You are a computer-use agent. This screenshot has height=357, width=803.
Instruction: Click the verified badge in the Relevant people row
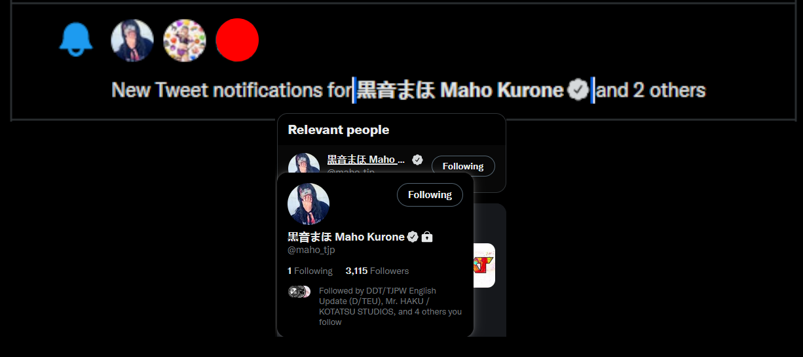(417, 160)
